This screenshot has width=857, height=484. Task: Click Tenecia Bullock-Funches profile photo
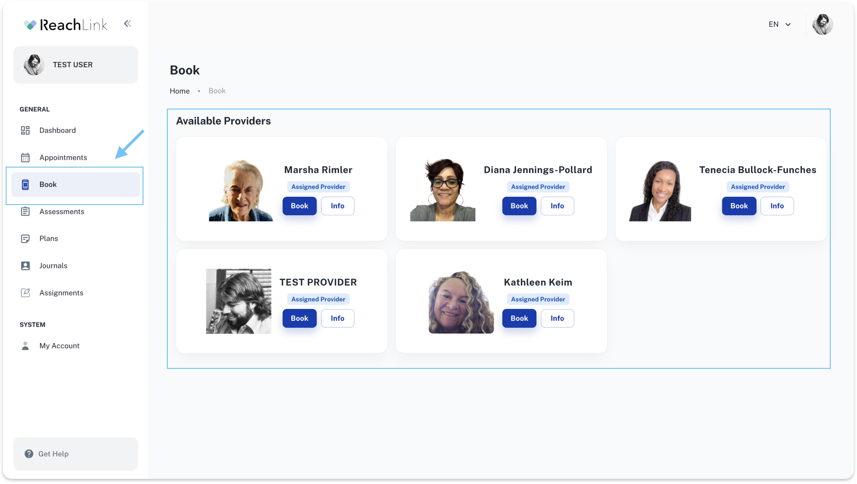coord(660,191)
